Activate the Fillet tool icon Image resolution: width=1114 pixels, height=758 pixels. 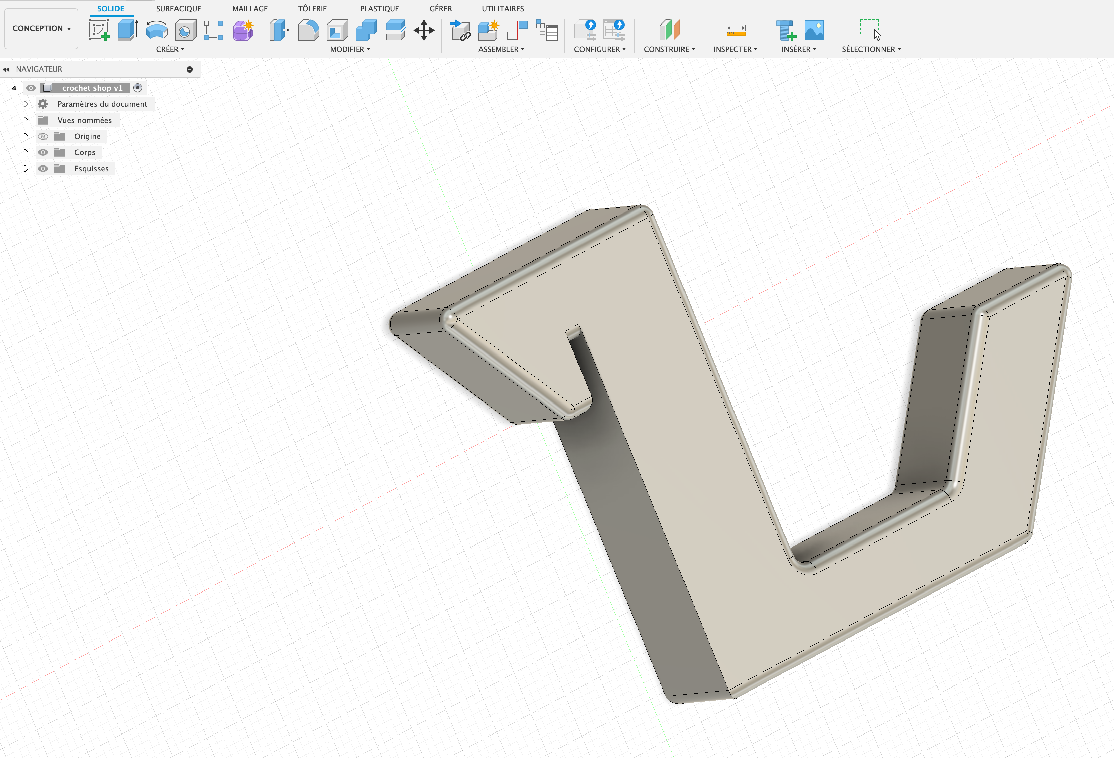click(x=308, y=30)
